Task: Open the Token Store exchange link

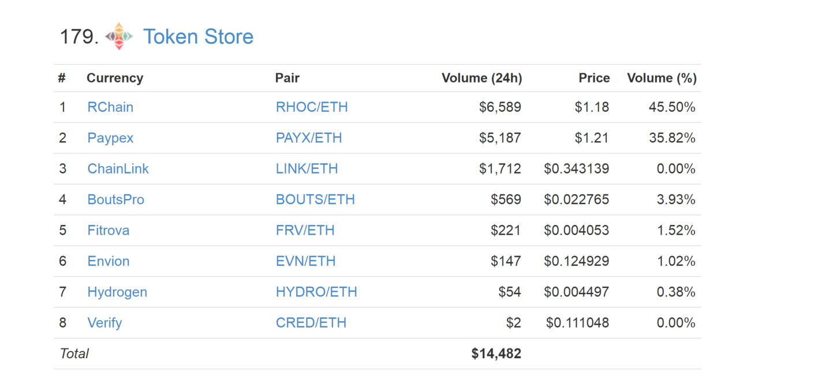Action: coord(198,36)
